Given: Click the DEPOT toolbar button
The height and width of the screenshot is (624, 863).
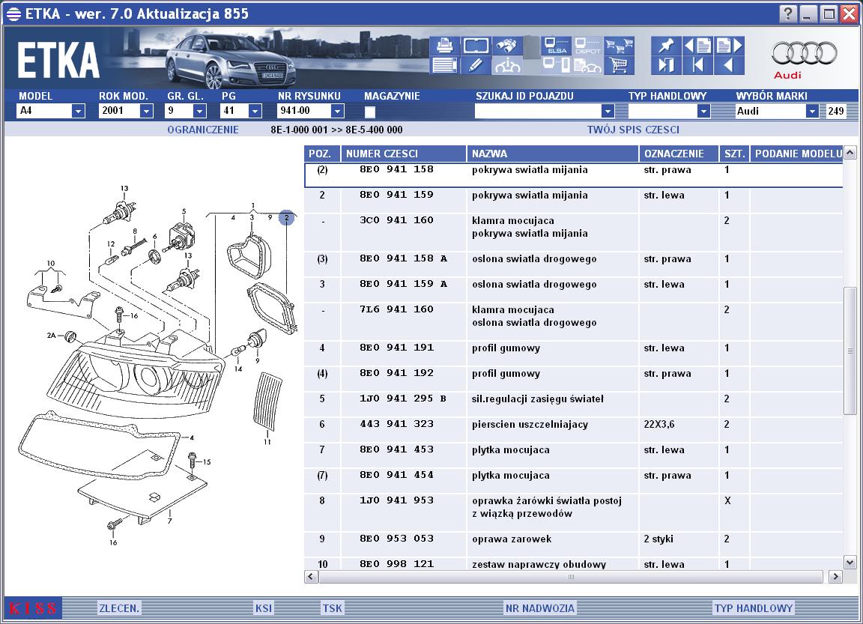Looking at the screenshot, I should pos(587,46).
